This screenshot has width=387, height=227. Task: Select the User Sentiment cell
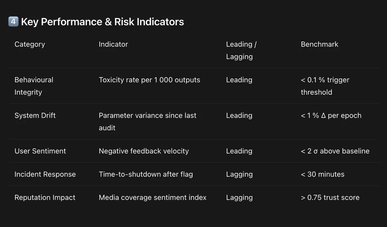click(40, 151)
